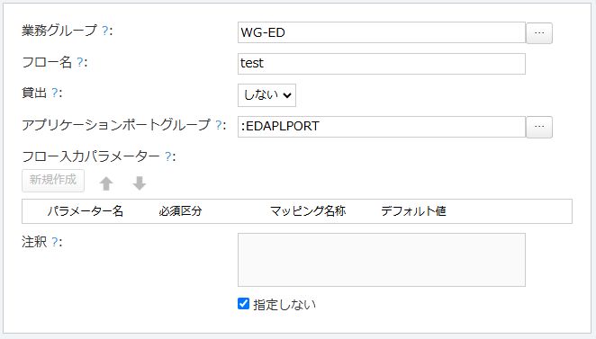Image resolution: width=596 pixels, height=339 pixels.
Task: Click the 業務グループ input containing WG-ED
Action: click(382, 32)
